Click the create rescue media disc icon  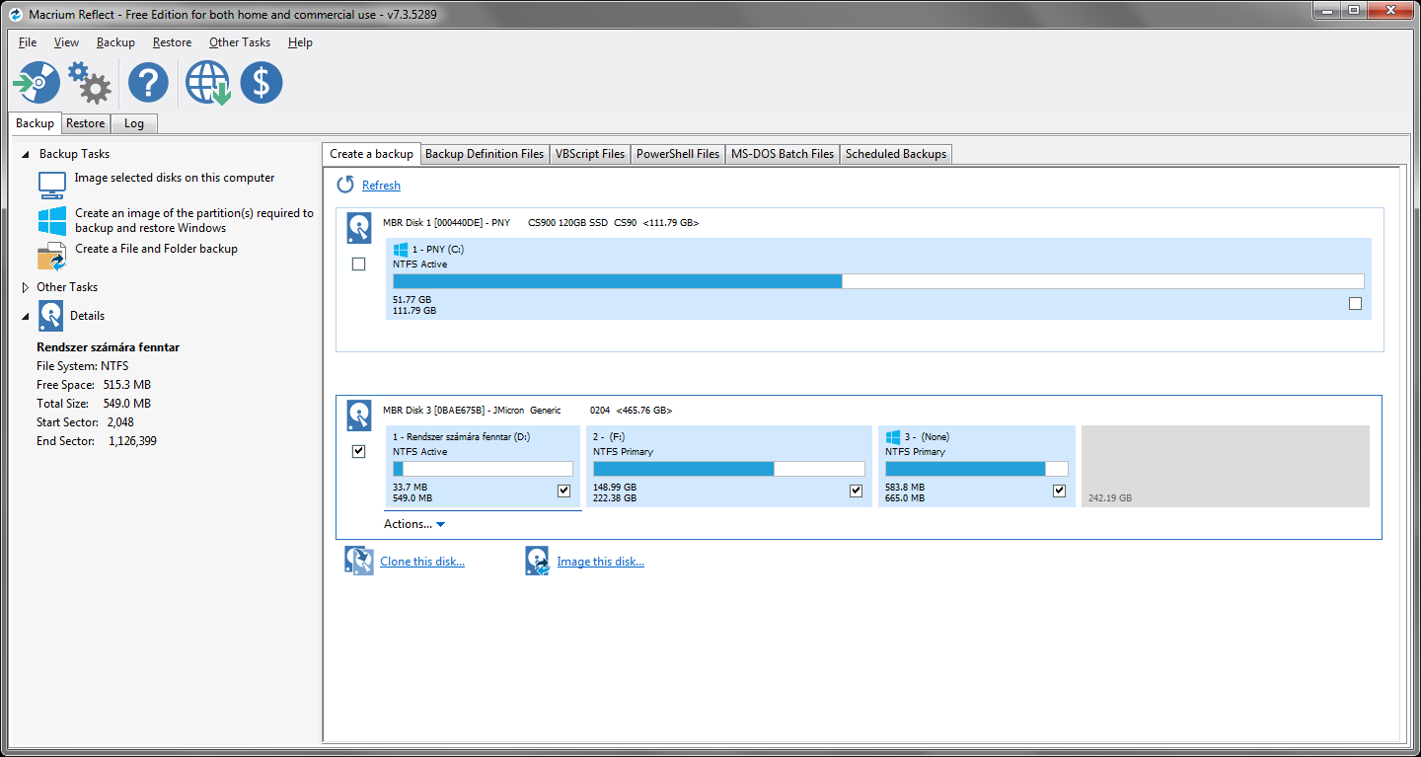point(37,82)
